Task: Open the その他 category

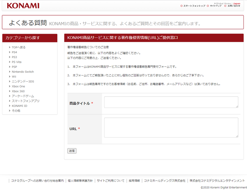Action: [16, 111]
